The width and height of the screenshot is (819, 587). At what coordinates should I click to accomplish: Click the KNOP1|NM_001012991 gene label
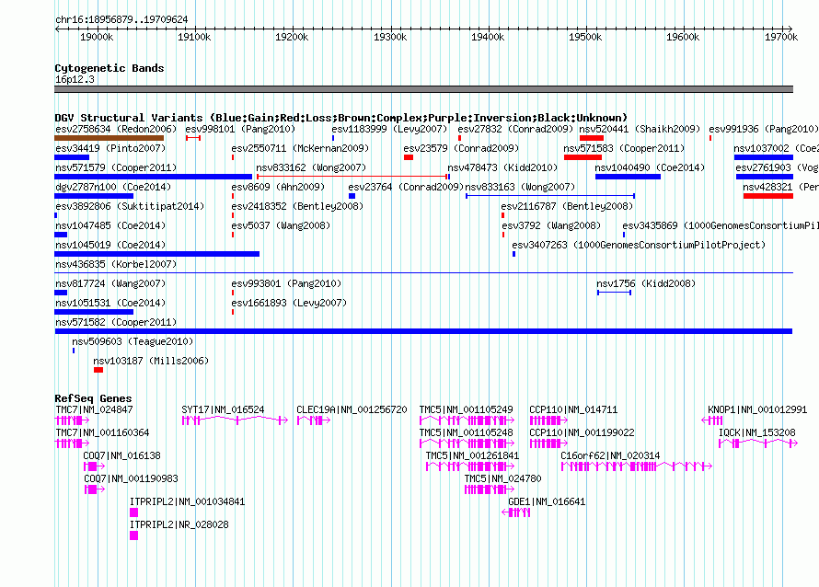(757, 410)
